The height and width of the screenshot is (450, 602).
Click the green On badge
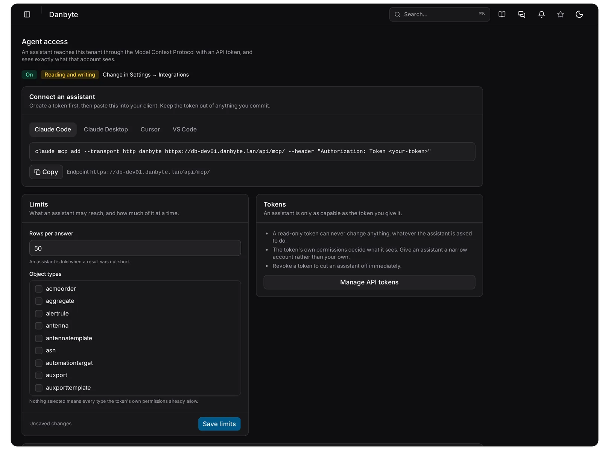pyautogui.click(x=29, y=75)
